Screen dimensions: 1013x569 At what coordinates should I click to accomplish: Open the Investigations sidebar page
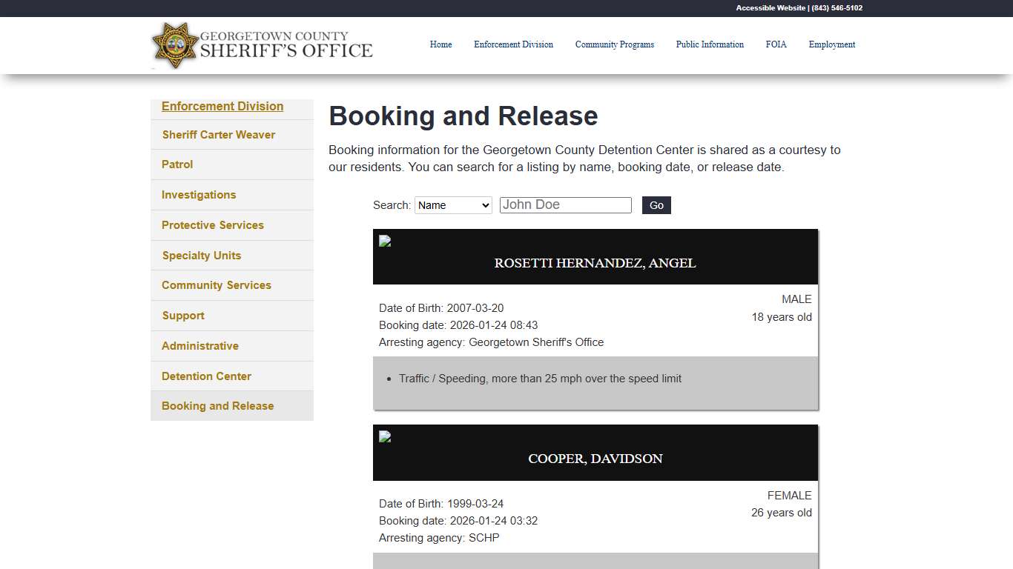pos(198,195)
